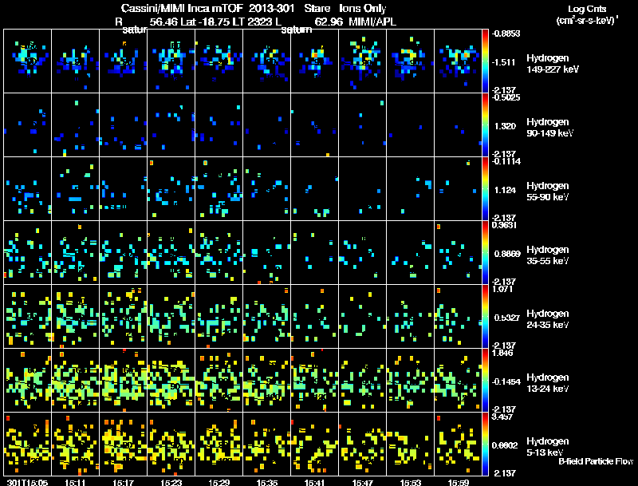Viewport: 638px width, 486px height.
Task: Click the '15:17' time axis label
Action: click(x=124, y=482)
